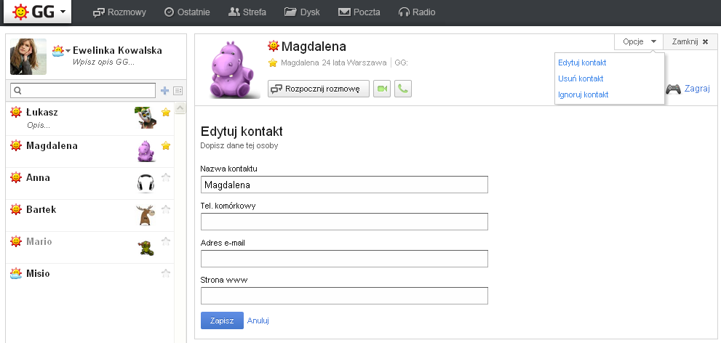Click the game controller icon

point(673,89)
